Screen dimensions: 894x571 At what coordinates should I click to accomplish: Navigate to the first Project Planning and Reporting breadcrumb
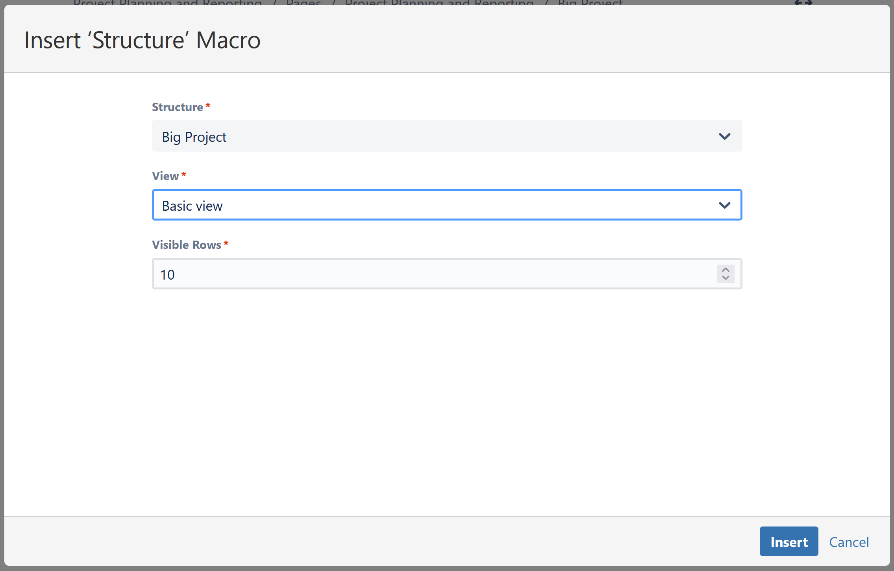[x=167, y=3]
